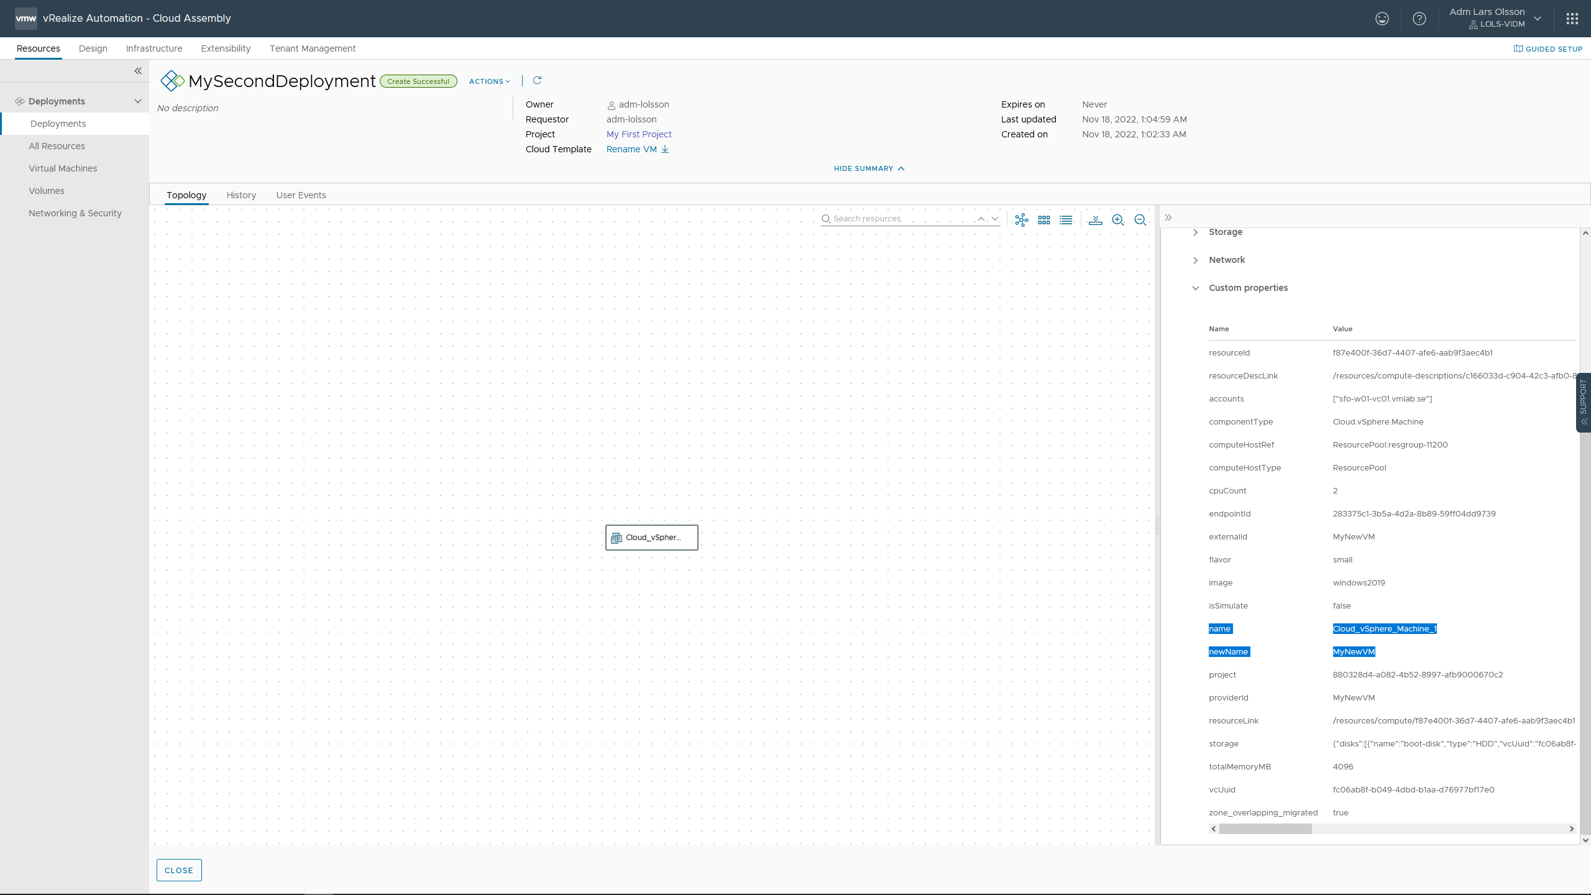Zoom out on the topology canvas
This screenshot has height=895, width=1591.
coord(1140,220)
